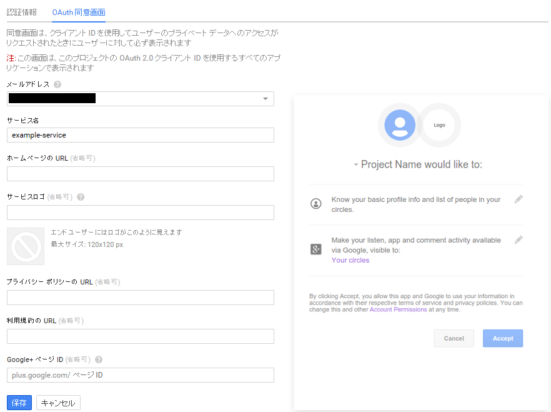
Task: Open the メールアドレス dropdown
Action: click(141, 99)
